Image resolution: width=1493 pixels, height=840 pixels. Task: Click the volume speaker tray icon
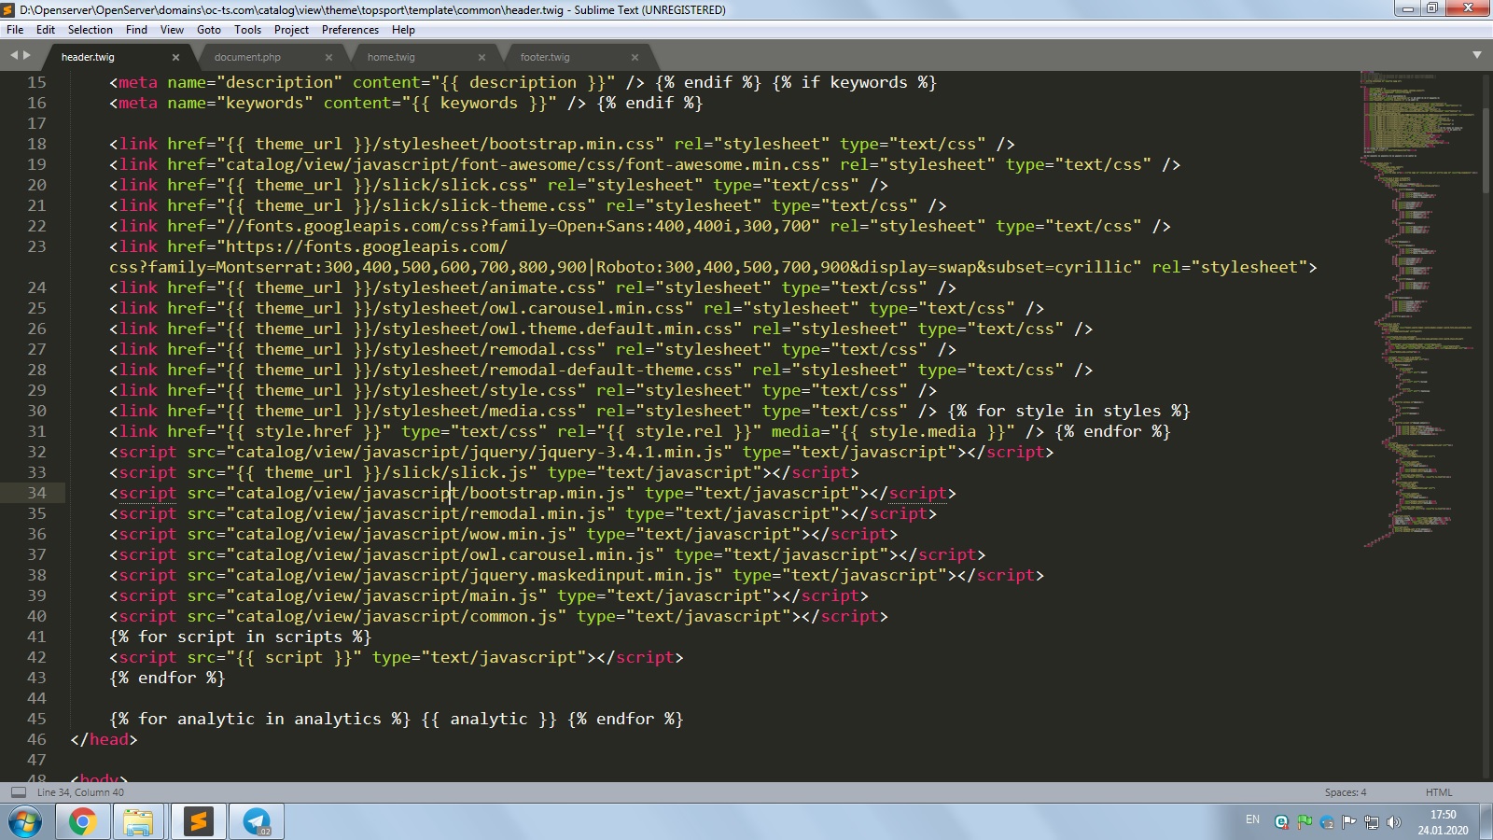1394,822
